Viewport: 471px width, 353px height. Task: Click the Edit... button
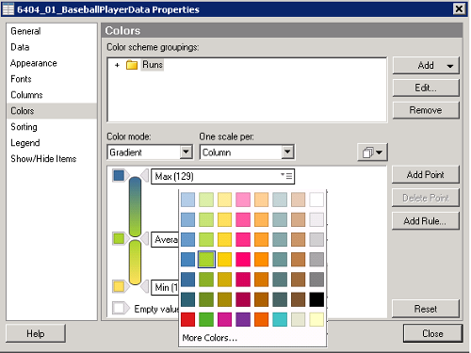426,88
